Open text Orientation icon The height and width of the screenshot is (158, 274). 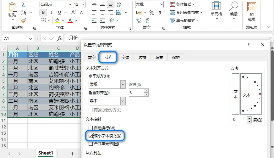click(x=112, y=21)
